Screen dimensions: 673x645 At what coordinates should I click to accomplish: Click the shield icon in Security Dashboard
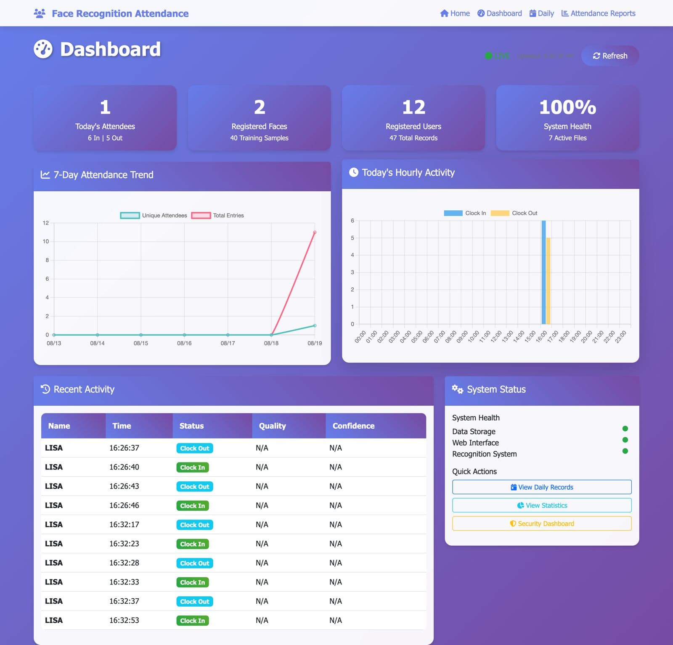pos(513,523)
